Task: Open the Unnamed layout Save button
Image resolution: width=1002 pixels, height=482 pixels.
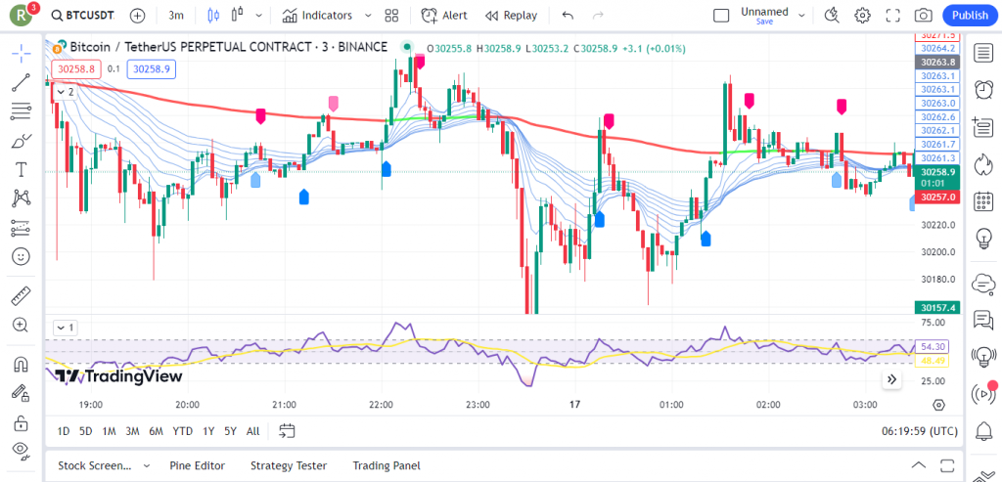Action: pos(764,16)
